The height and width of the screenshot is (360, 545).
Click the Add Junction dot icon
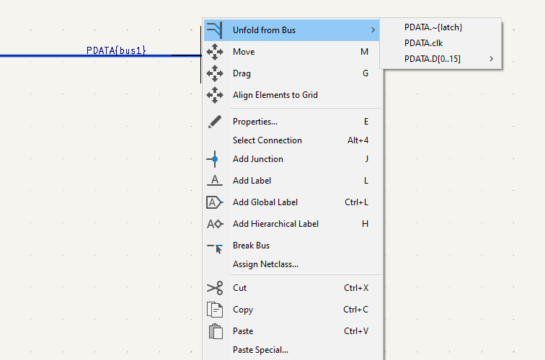(215, 159)
